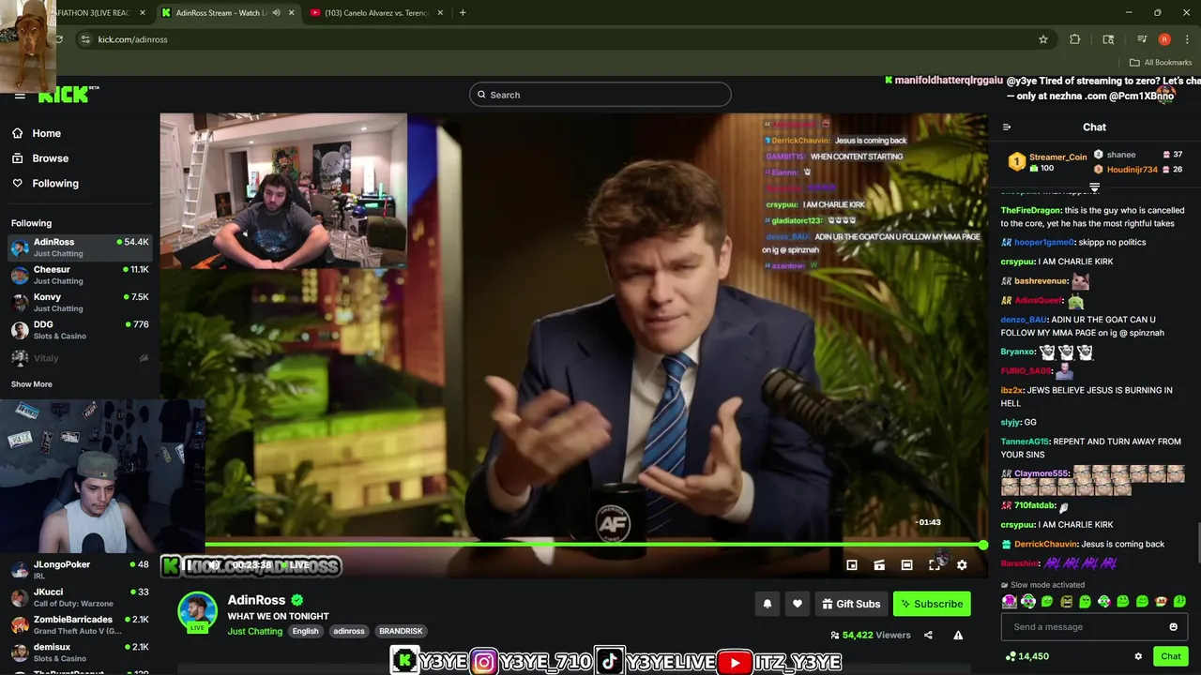Open AdinRoss profile avatar
Screen dimensions: 1201x675
point(197,611)
